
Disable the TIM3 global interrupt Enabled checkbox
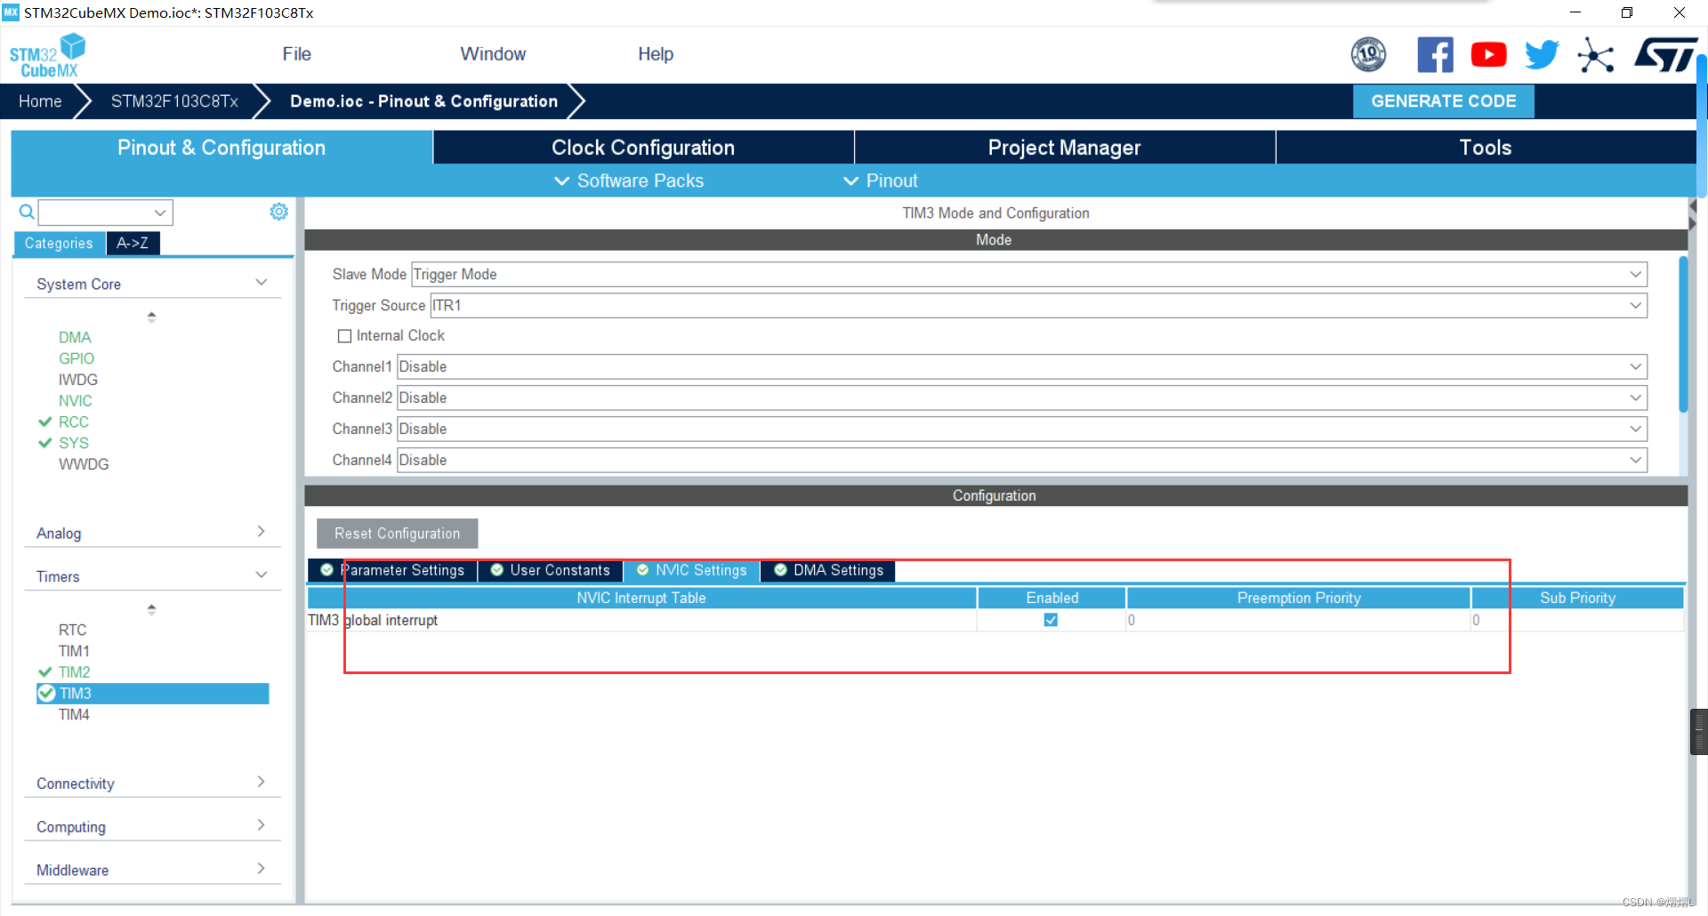pos(1051,620)
